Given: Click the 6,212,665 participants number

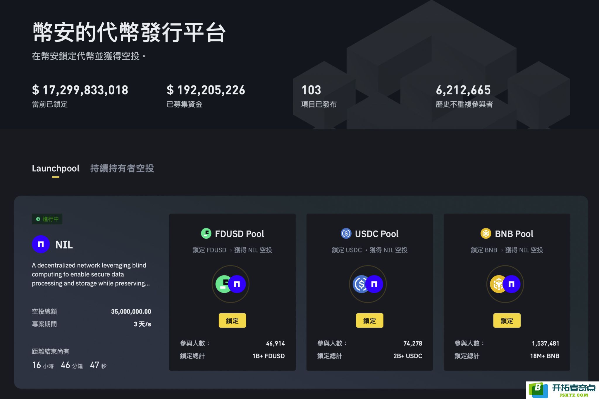Looking at the screenshot, I should 463,90.
